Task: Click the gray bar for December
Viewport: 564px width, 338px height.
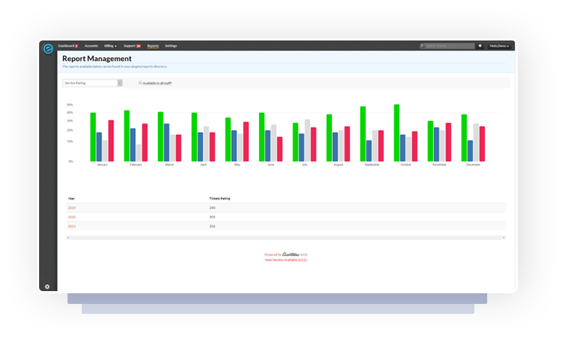Action: click(477, 143)
